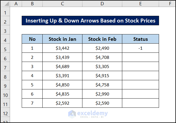Viewport: 176px width, 123px height.
Task: Select column E header
Action: tap(140, 4)
